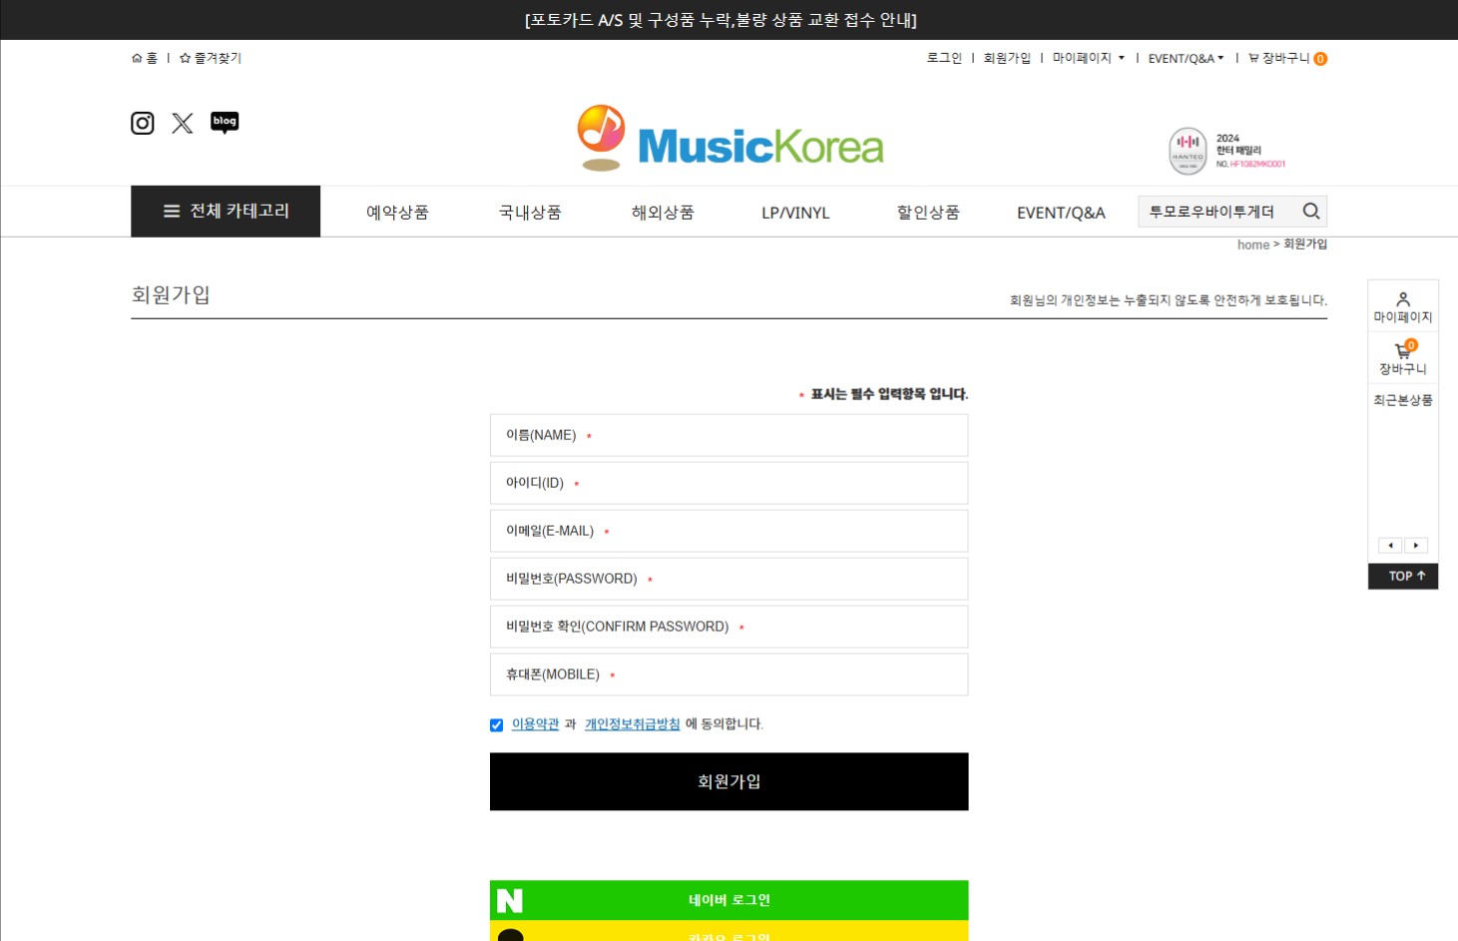Open the Naver blog icon
The width and height of the screenshot is (1458, 941).
point(225,122)
